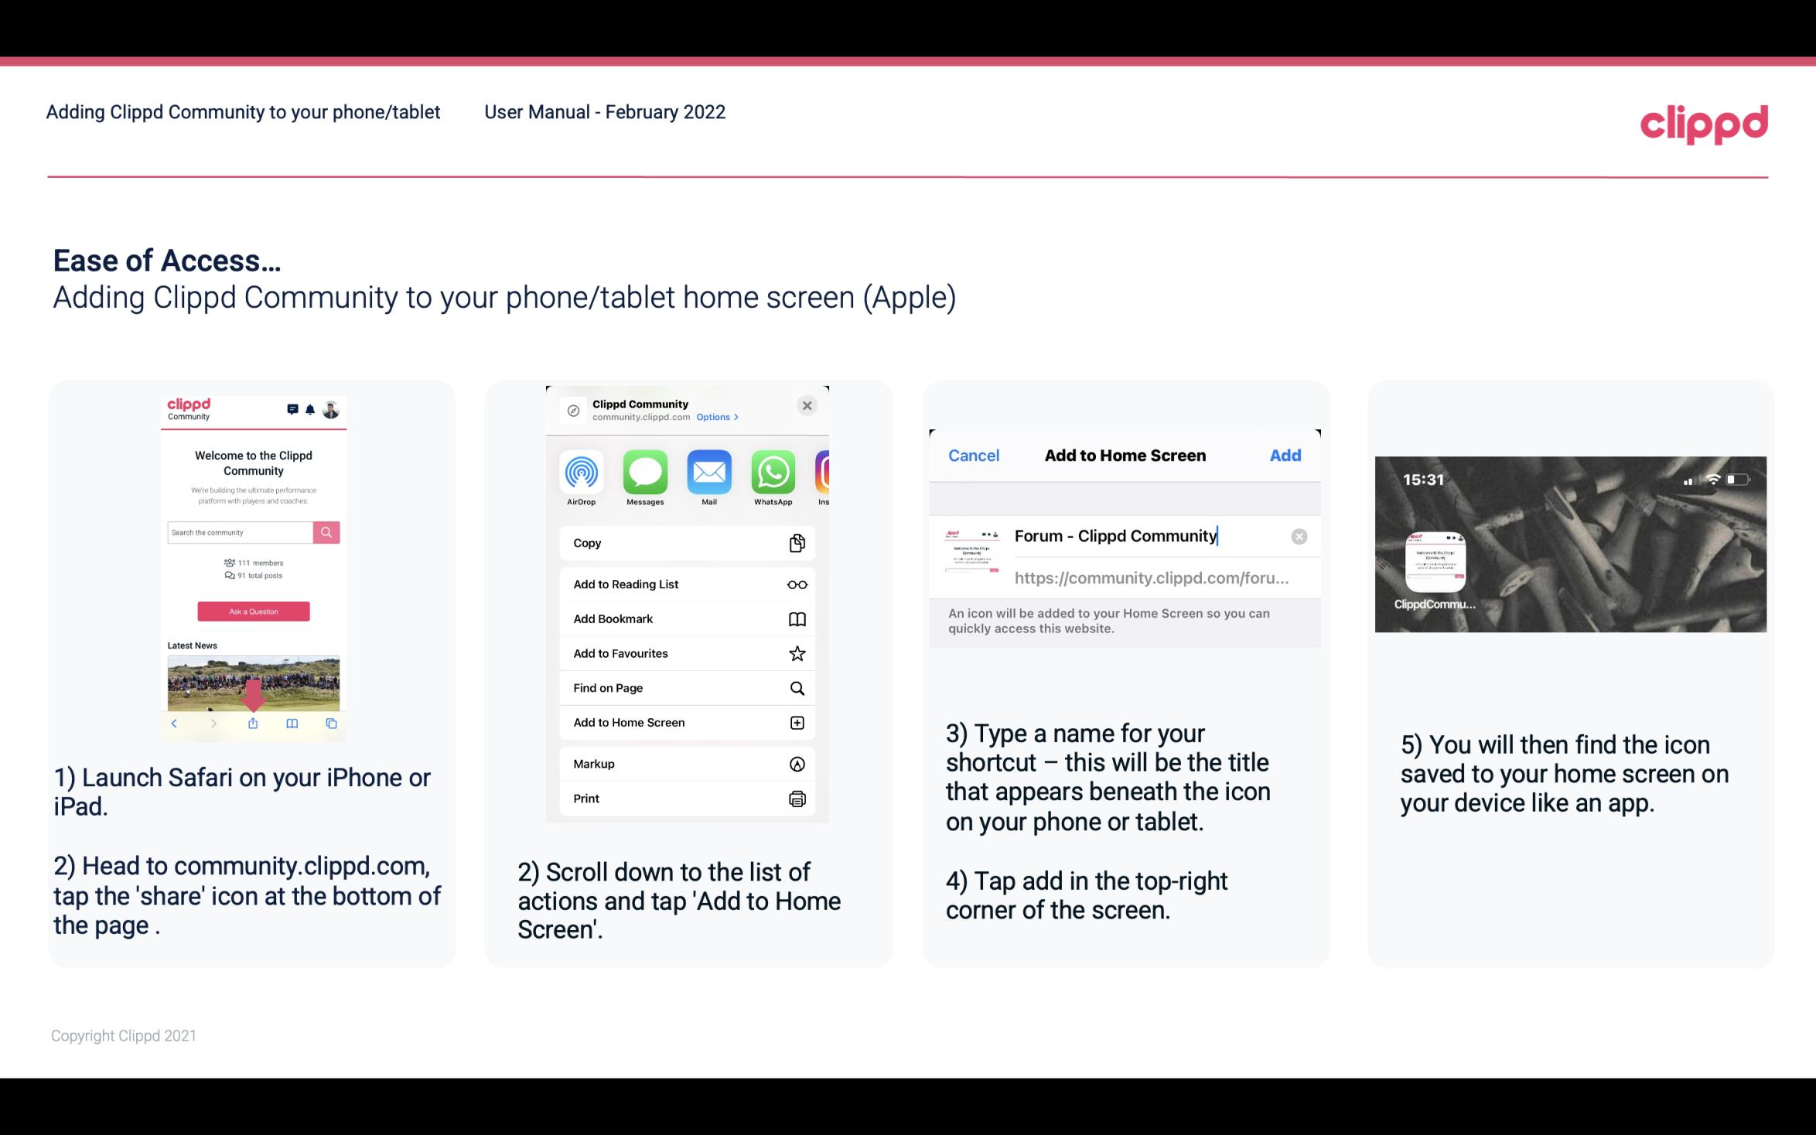
Task: Select the Ask a Question button on community page
Action: (x=254, y=612)
